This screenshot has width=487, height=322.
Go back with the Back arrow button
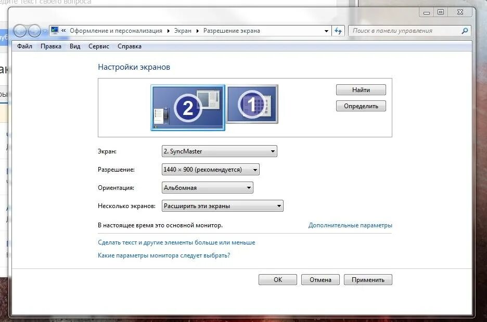click(x=20, y=31)
